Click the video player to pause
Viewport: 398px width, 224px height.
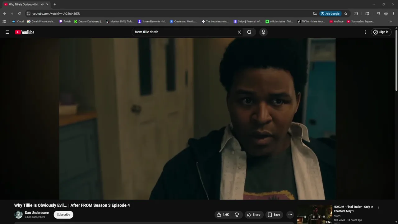(x=197, y=119)
